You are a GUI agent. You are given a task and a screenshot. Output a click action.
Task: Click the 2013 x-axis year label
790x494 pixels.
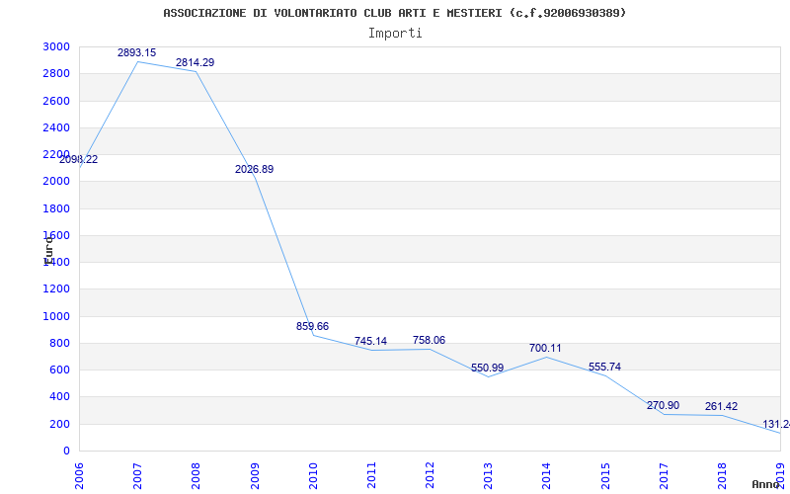488,475
